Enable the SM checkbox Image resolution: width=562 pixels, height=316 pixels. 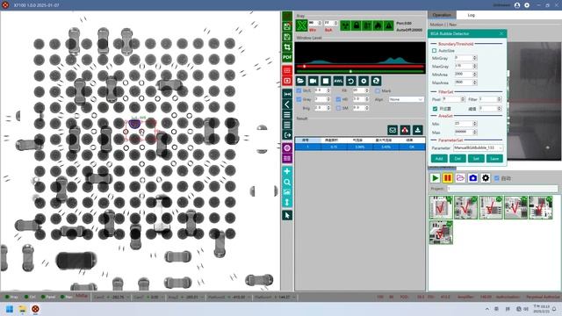pos(338,108)
